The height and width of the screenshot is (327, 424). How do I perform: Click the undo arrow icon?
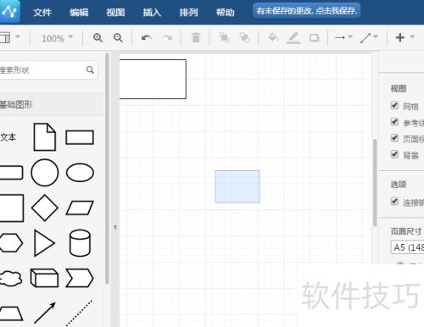click(147, 37)
